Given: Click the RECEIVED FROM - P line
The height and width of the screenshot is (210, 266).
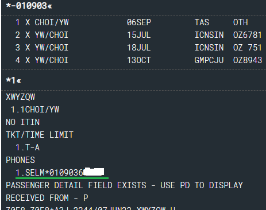Looking at the screenshot, I should 47,198.
